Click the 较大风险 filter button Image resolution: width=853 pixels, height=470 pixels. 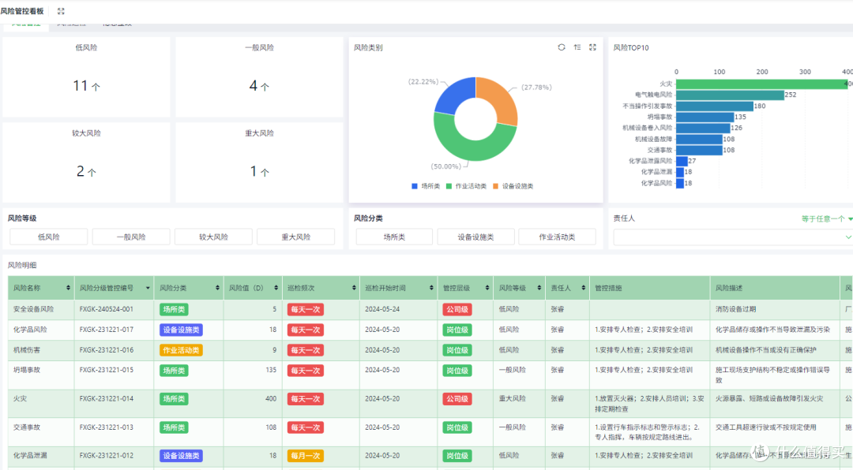point(213,237)
